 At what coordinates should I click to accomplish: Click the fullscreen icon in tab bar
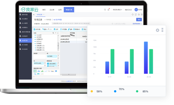(x=136, y=14)
